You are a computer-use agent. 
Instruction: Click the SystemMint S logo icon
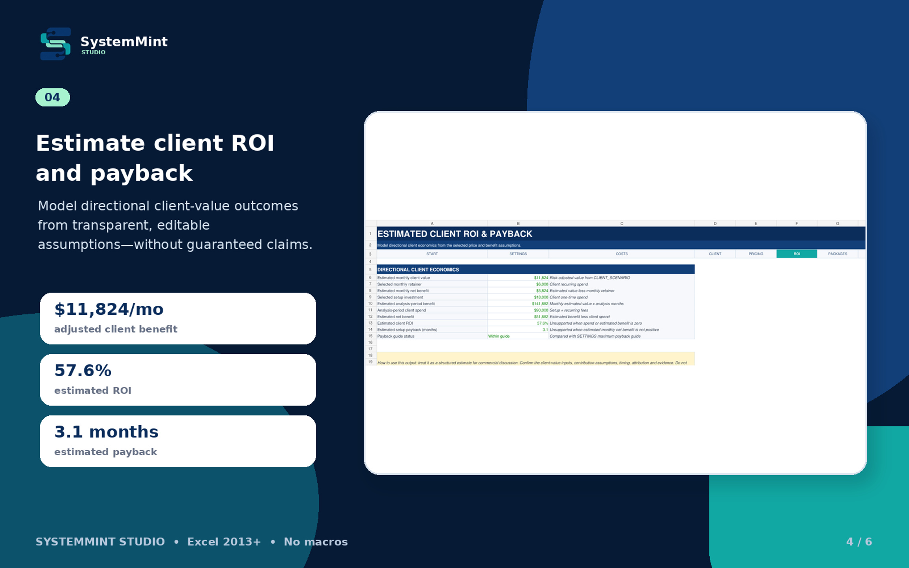tap(56, 43)
